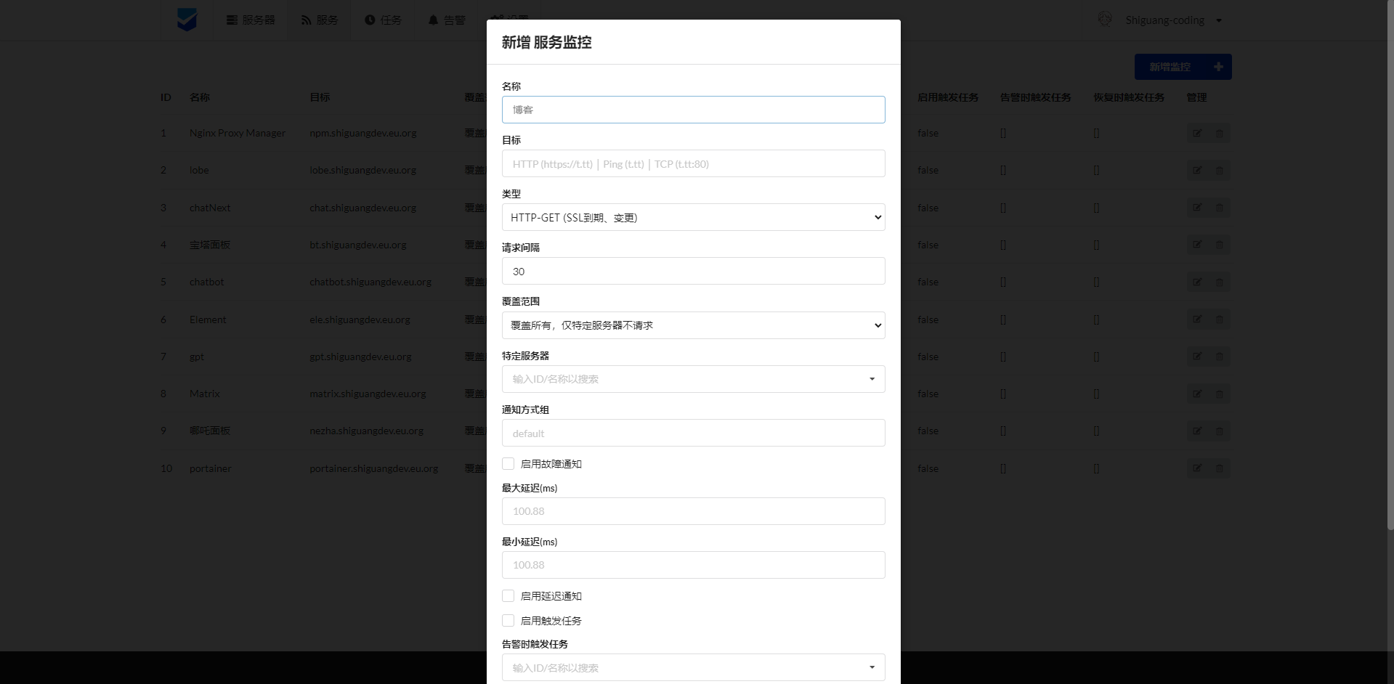Viewport: 1394px width, 684px height.
Task: Expand the 告警时触发任务 dropdown
Action: pos(694,667)
